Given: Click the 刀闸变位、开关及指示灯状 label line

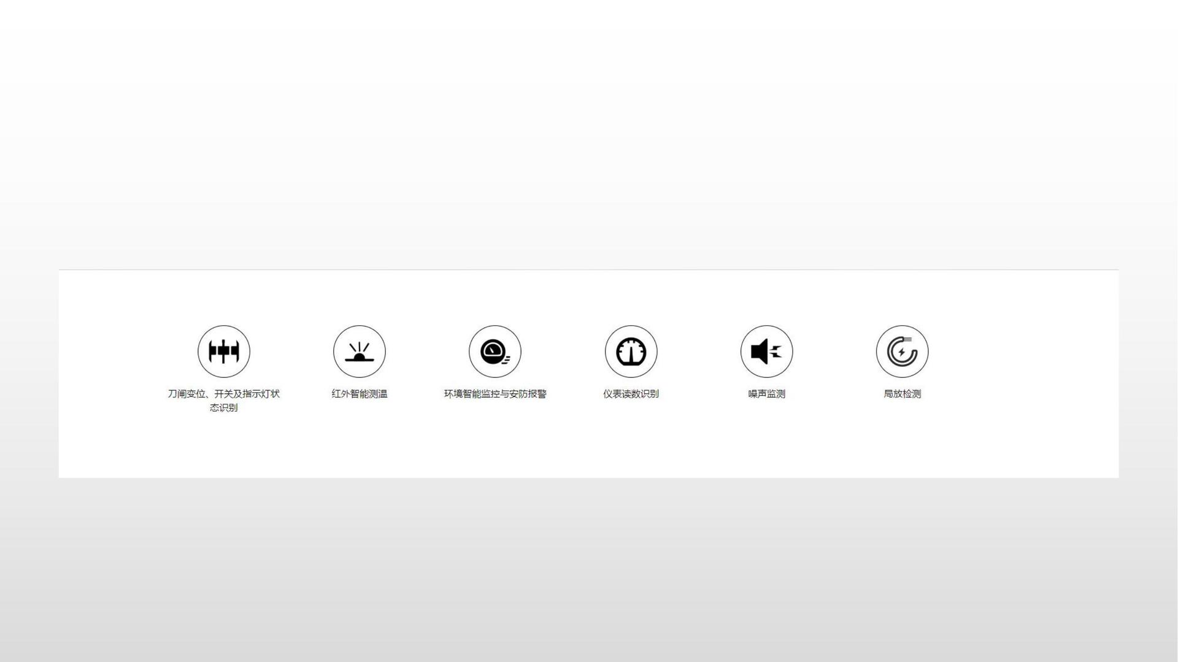Looking at the screenshot, I should tap(224, 394).
